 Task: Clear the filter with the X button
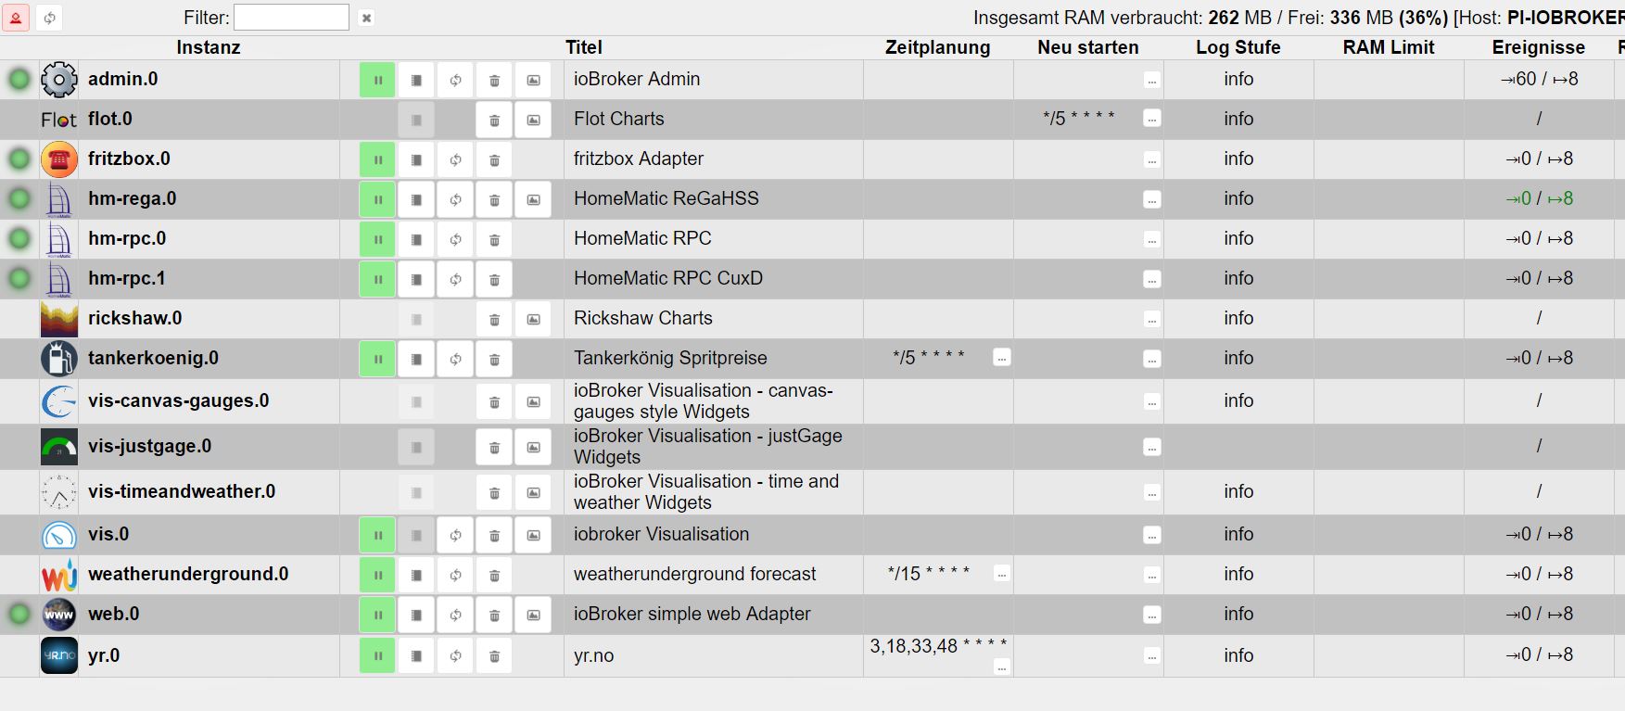pyautogui.click(x=366, y=18)
